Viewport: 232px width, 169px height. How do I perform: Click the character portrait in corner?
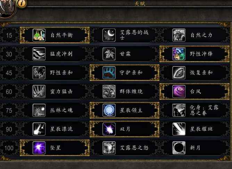coord(7,8)
